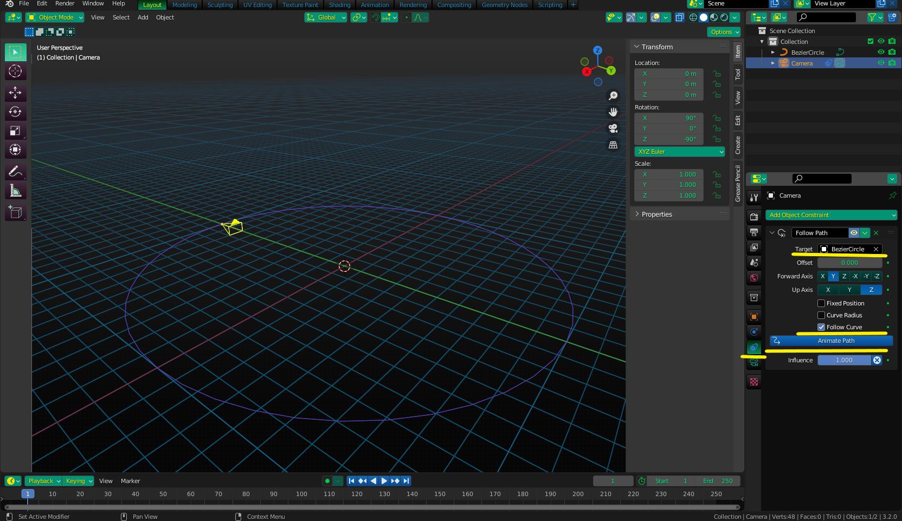Open the Output properties tab icon
Screen dimensions: 902x521
coord(753,232)
